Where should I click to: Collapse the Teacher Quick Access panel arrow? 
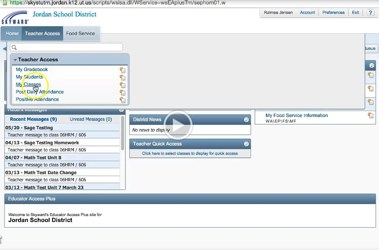tap(246, 144)
